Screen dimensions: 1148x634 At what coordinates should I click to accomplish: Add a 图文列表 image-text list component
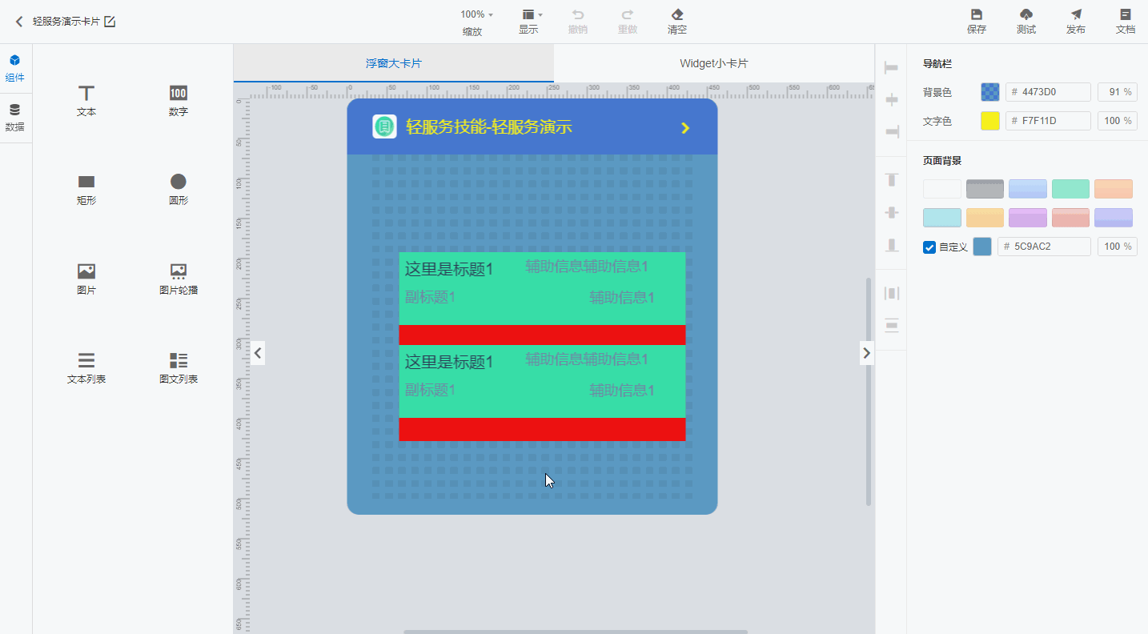tap(178, 368)
